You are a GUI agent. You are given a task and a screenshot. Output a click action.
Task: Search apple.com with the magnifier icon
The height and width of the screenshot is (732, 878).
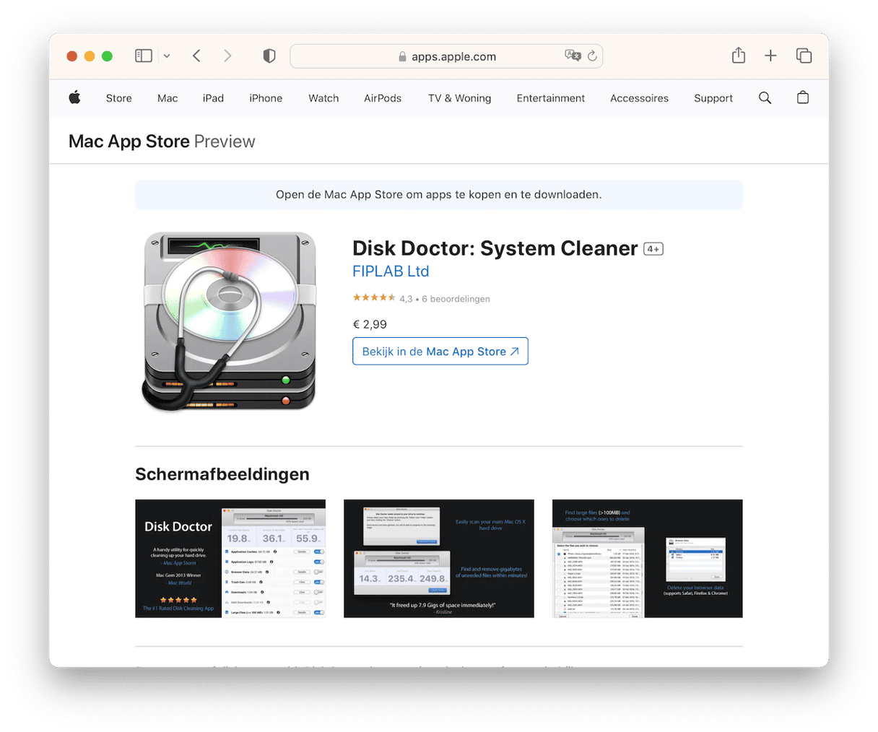click(x=765, y=97)
